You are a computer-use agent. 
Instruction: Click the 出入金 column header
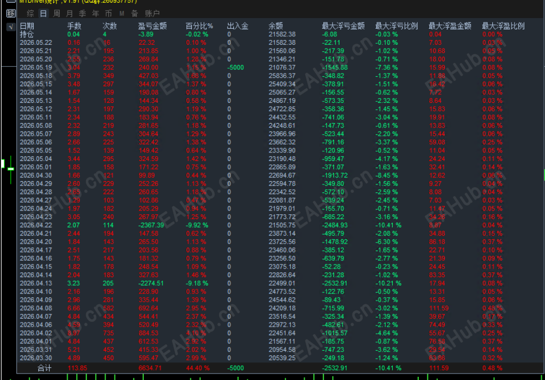238,26
